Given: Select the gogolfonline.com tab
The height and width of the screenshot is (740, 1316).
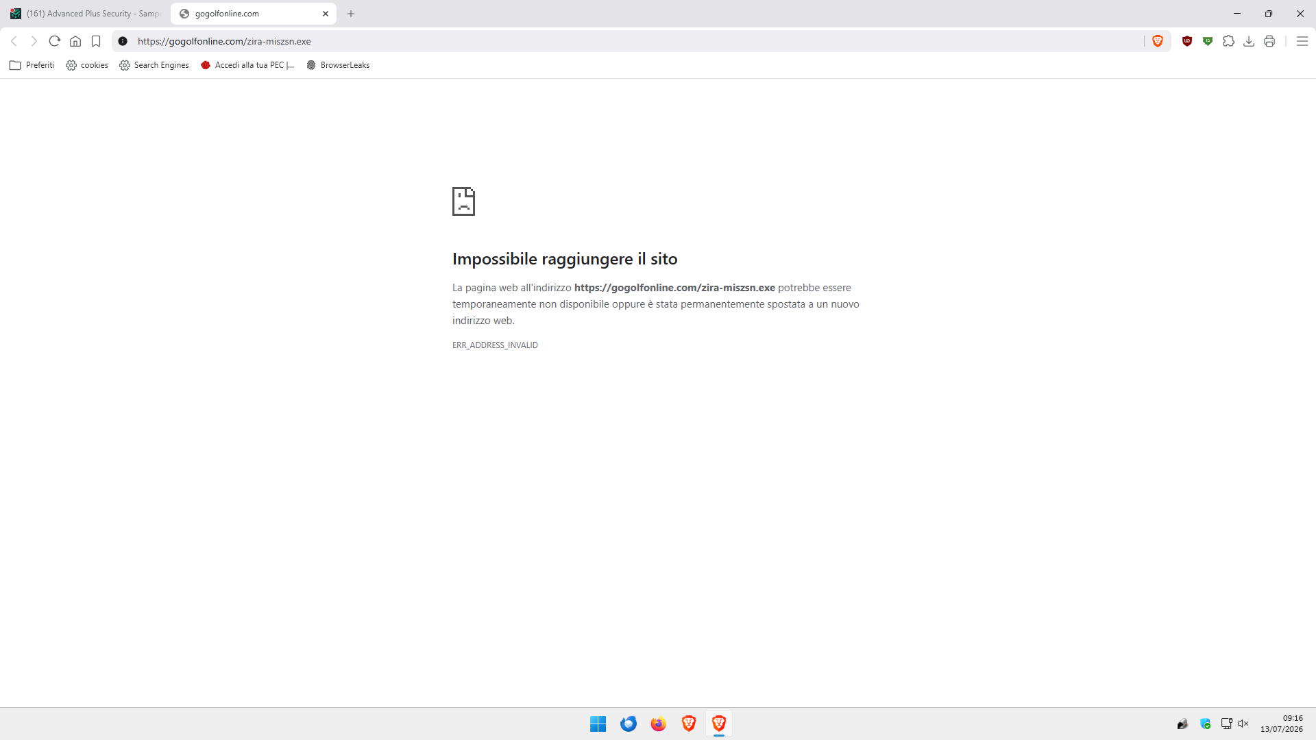Looking at the screenshot, I should point(252,14).
